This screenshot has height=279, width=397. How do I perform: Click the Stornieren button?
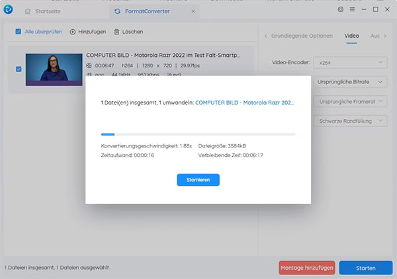tap(198, 180)
